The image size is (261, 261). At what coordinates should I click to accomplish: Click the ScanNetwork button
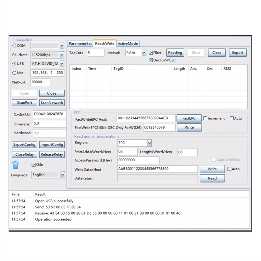click(x=52, y=103)
